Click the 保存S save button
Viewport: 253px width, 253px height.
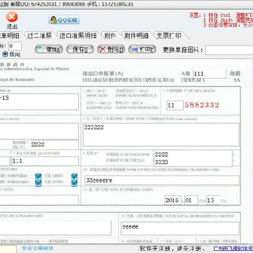pyautogui.click(x=80, y=49)
